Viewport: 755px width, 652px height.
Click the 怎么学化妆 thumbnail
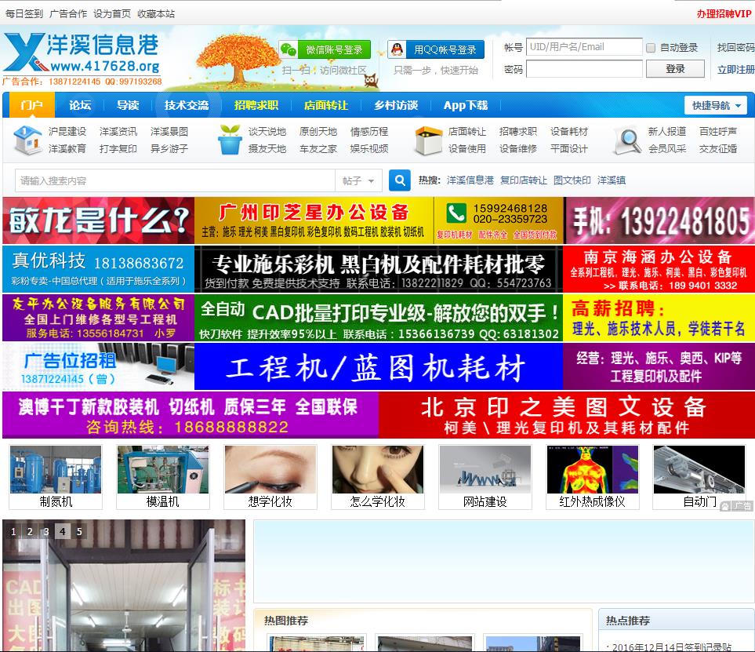point(378,477)
